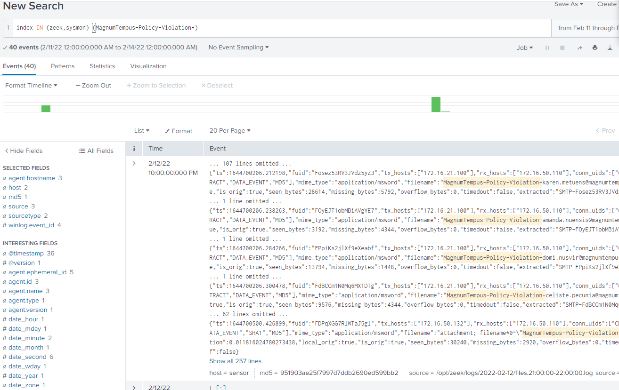
Task: Open All Fields dialog
Action: coord(96,151)
